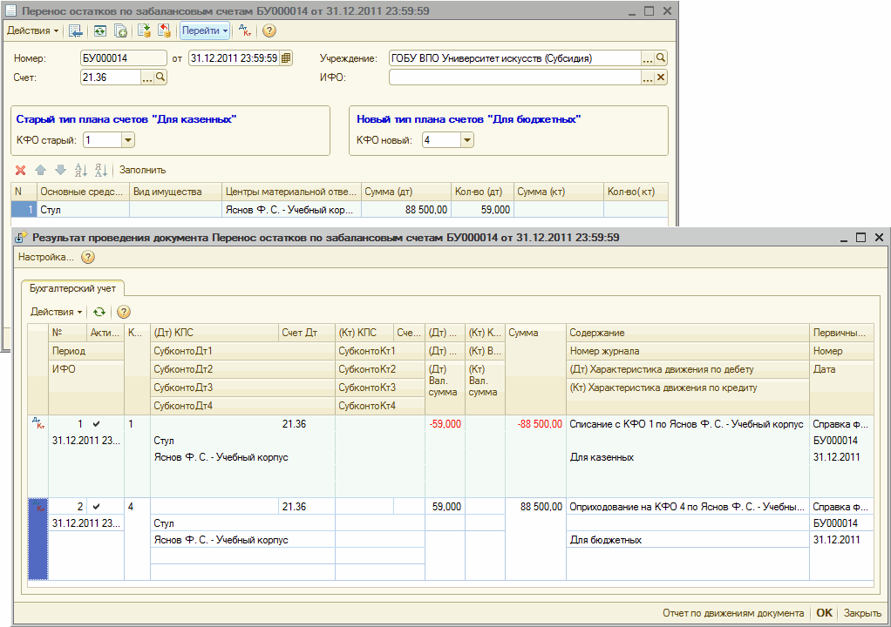Expand the КФО новый dropdown
The height and width of the screenshot is (627, 891).
pos(466,140)
